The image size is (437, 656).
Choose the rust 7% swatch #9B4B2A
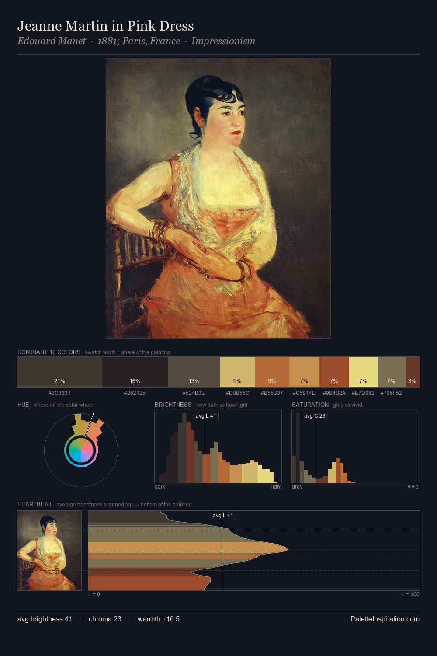coord(334,372)
